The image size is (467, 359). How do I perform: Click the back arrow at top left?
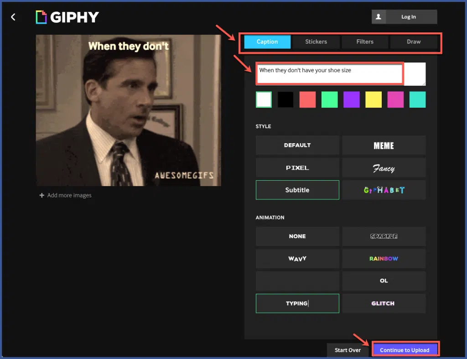(x=13, y=17)
